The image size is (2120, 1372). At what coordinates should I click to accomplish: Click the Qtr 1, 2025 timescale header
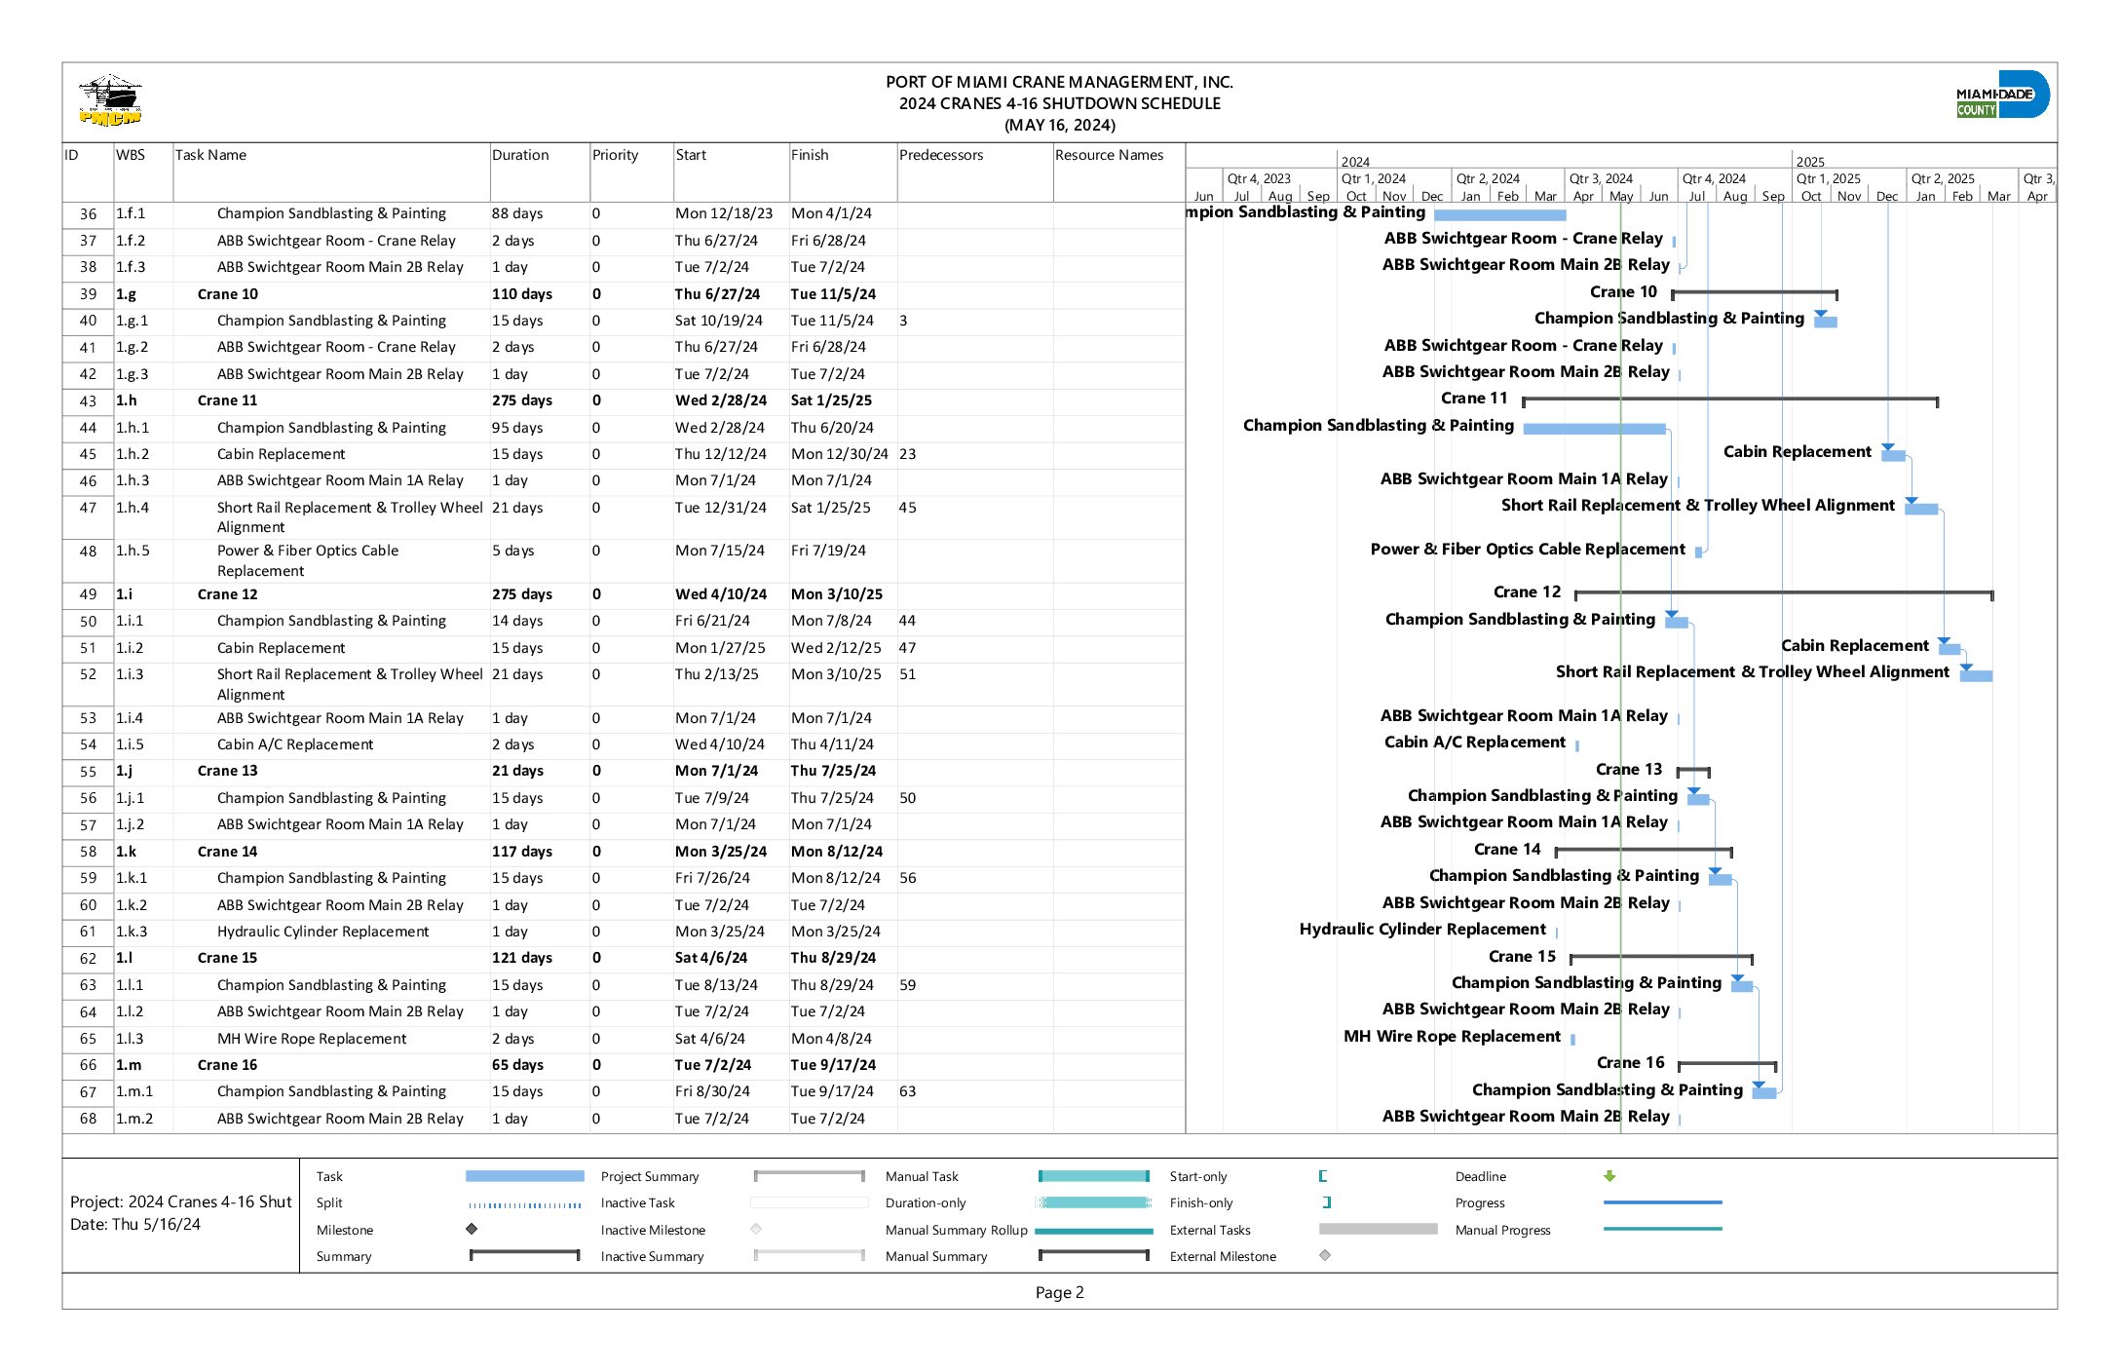point(1849,178)
